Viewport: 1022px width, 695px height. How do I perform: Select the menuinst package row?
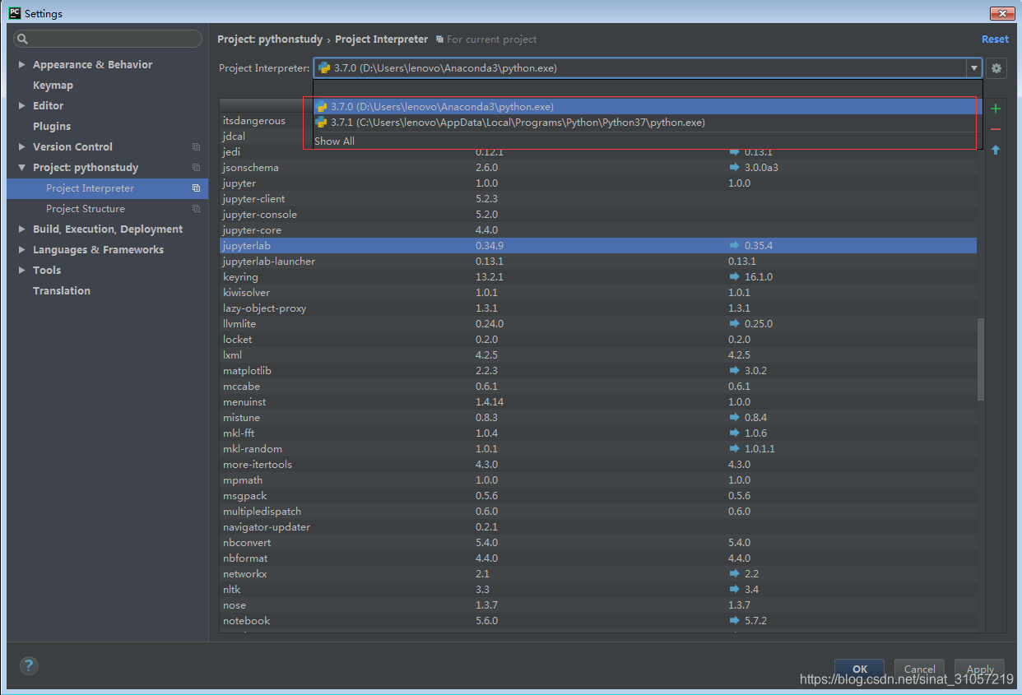[x=598, y=402]
